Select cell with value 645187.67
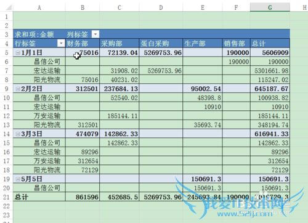This screenshot has width=308, height=223. click(x=270, y=89)
